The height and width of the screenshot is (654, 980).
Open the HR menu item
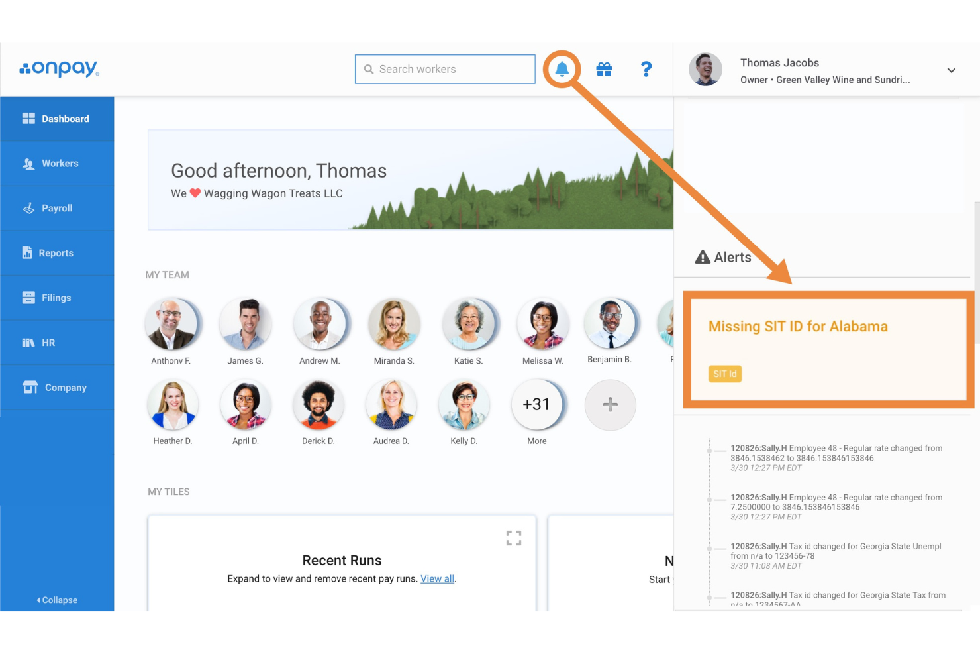tap(57, 343)
